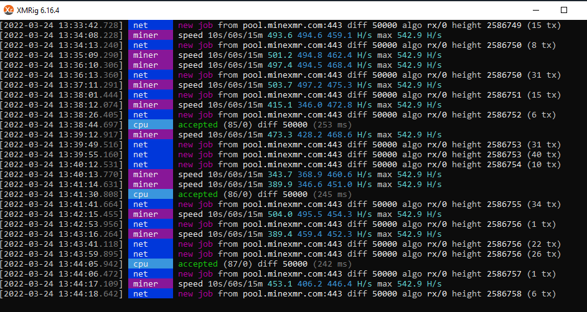Click speed value 389.9 in log
The height and width of the screenshot is (312, 587).
pyautogui.click(x=279, y=185)
